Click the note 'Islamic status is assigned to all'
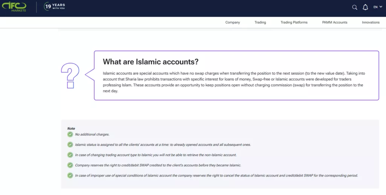386x195 pixels. click(x=163, y=145)
